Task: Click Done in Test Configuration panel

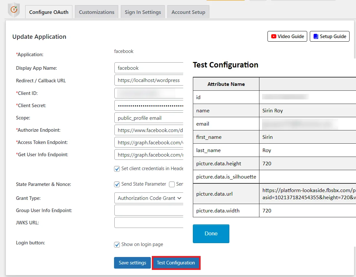Action: (211, 233)
